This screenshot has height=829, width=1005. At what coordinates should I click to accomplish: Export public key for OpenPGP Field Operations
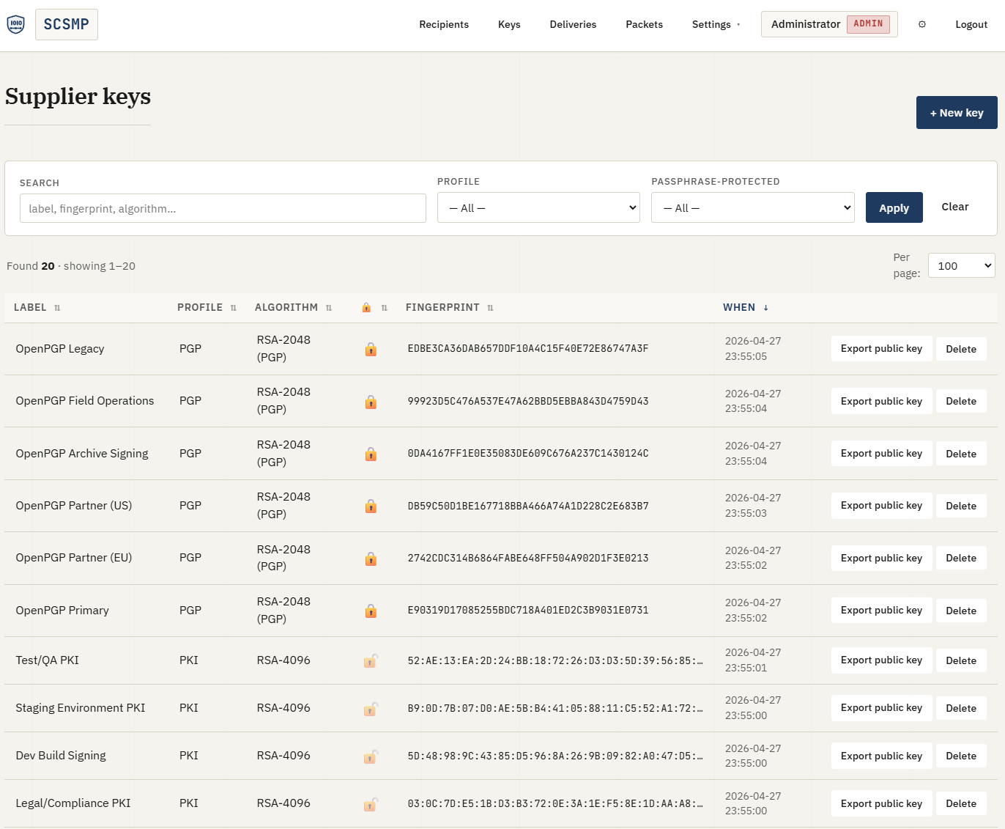881,401
